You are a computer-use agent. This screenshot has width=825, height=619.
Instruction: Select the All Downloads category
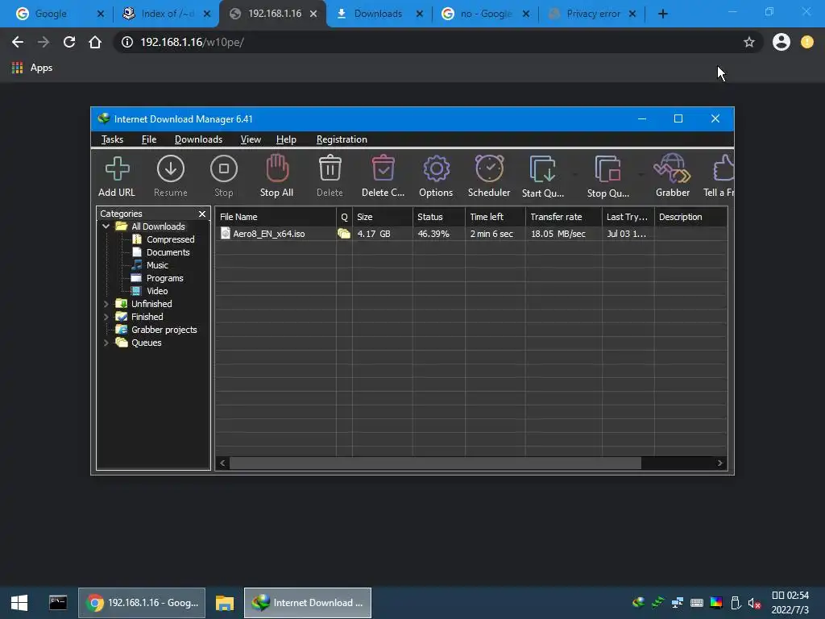(x=158, y=226)
